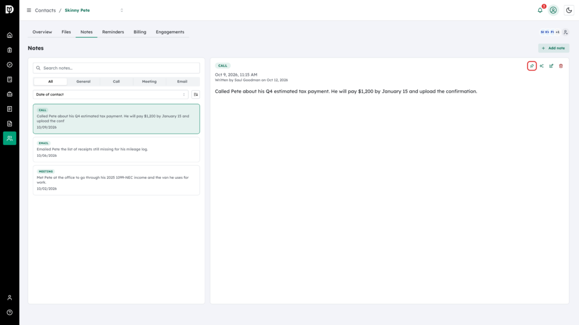Open the email note about missing receipts
Screen dimensions: 579x325
click(116, 149)
